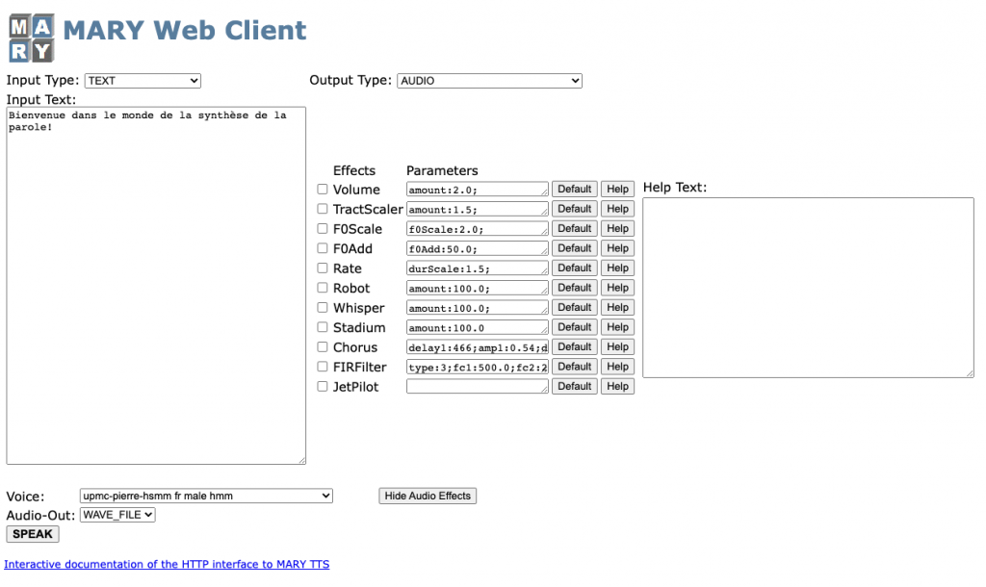Enable the Volume effect checkbox
Image resolution: width=986 pixels, height=587 pixels.
323,189
